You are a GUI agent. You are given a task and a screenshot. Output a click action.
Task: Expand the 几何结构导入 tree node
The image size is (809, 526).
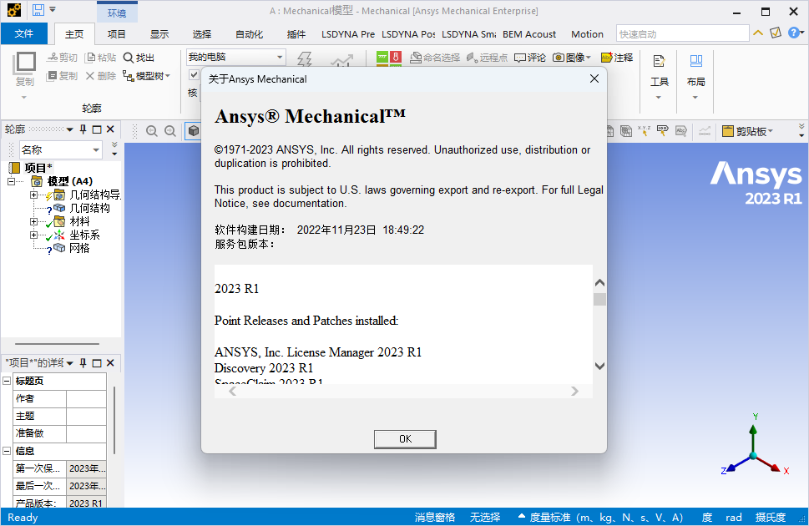coord(33,195)
